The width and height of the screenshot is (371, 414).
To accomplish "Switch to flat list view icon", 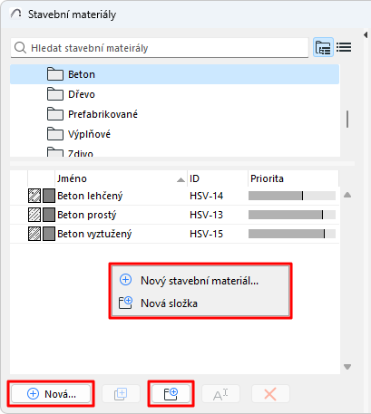I will [x=344, y=47].
